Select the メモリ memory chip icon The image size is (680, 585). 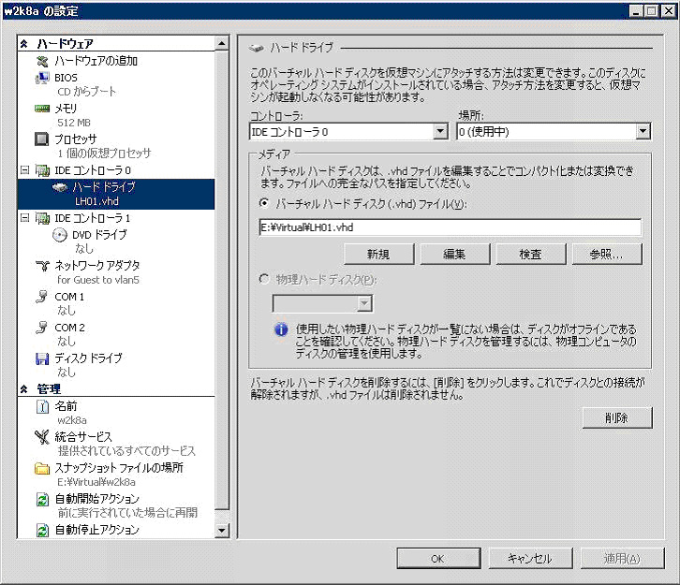pyautogui.click(x=41, y=108)
